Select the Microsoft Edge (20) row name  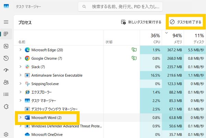pyautogui.click(x=47, y=50)
